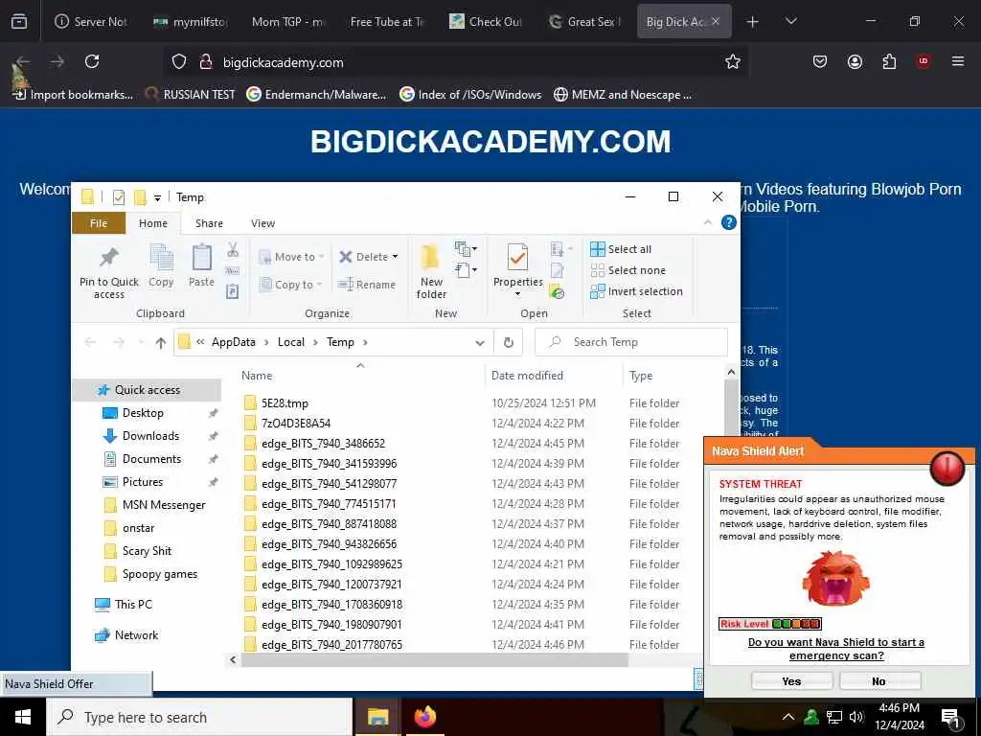Select Downloads in Quick access
The image size is (981, 736).
[x=150, y=436]
